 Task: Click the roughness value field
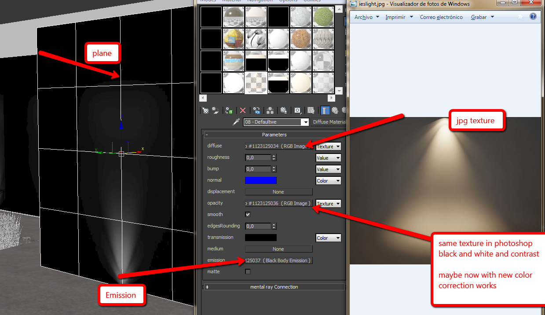pos(258,157)
